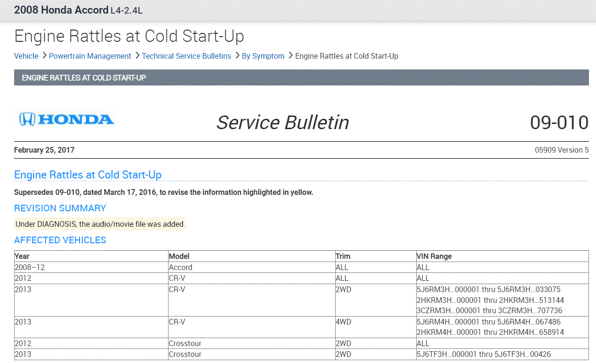596x363 pixels.
Task: Click the AFFECTED VEHICLES heading
Action: [60, 240]
